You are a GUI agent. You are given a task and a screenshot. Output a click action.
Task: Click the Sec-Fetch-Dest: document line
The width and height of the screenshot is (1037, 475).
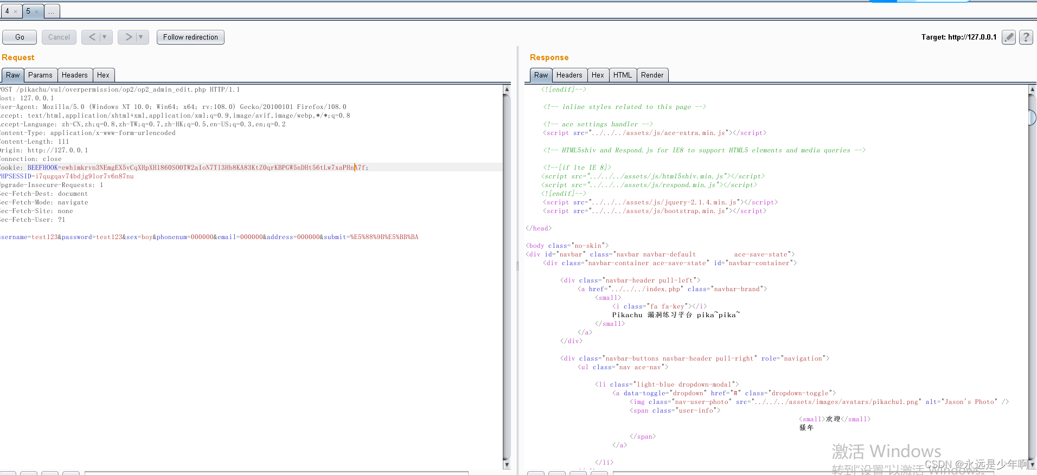tap(44, 194)
